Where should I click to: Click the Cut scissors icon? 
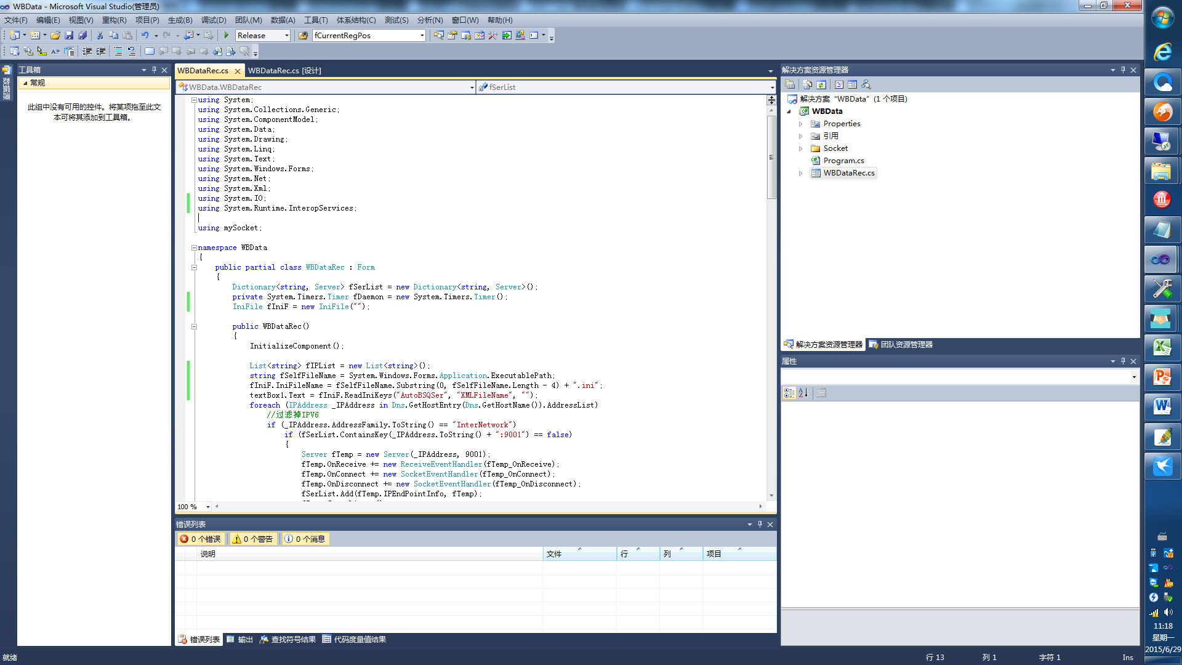[x=100, y=36]
